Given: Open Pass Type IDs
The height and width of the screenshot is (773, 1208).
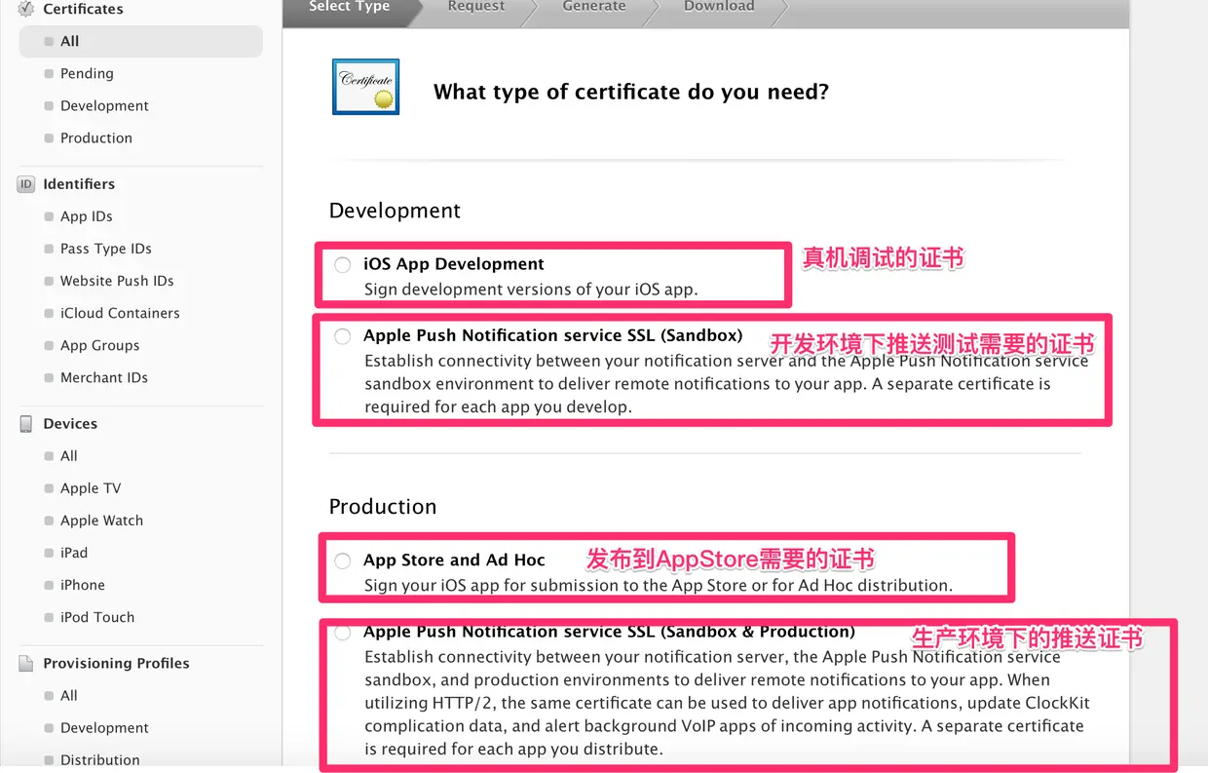Looking at the screenshot, I should pyautogui.click(x=106, y=249).
